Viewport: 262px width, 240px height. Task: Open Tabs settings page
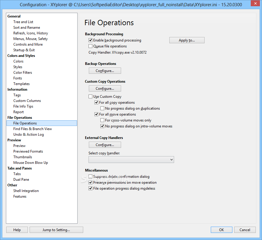[17, 174]
